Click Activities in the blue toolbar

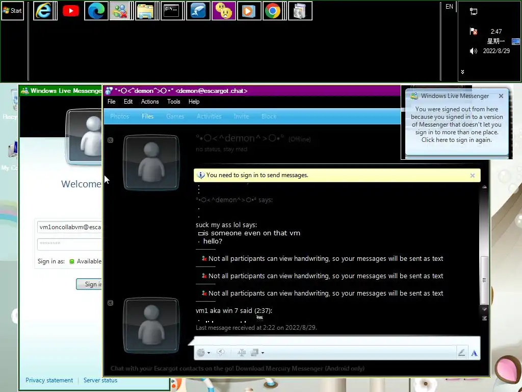pos(209,116)
